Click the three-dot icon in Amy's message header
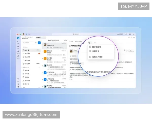This screenshot has width=152, height=121. pos(133,50)
